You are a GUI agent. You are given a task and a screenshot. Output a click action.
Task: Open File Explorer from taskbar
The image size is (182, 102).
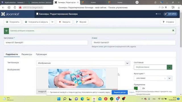click(88, 99)
